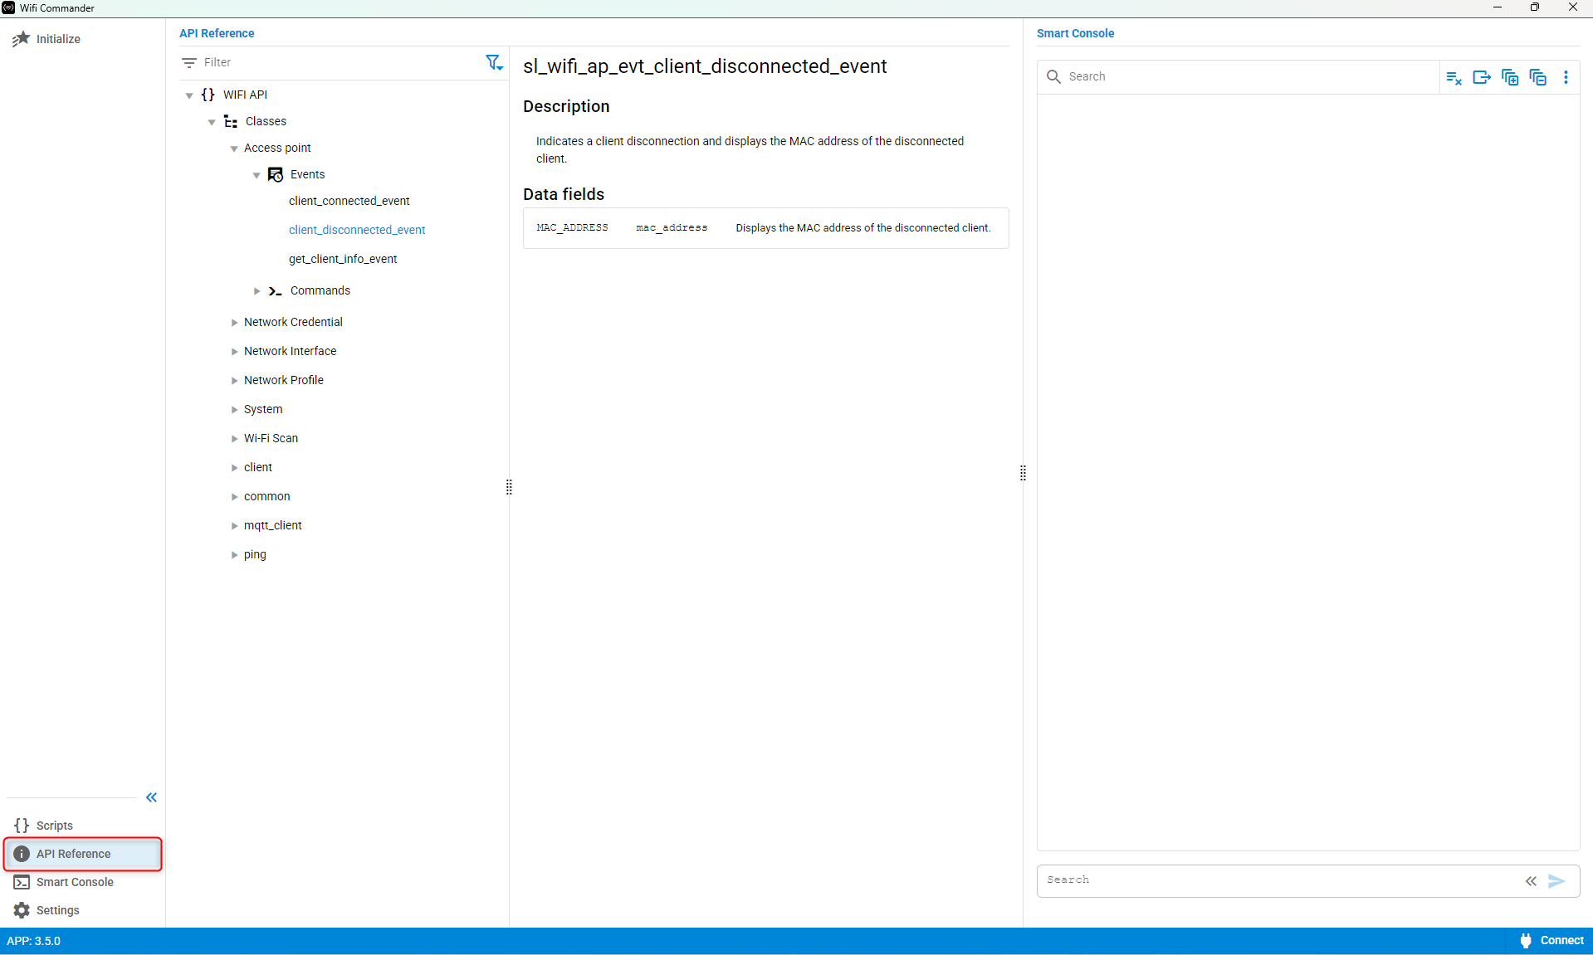This screenshot has width=1593, height=955.
Task: Open the Smart Console three-dot menu
Action: (1566, 77)
